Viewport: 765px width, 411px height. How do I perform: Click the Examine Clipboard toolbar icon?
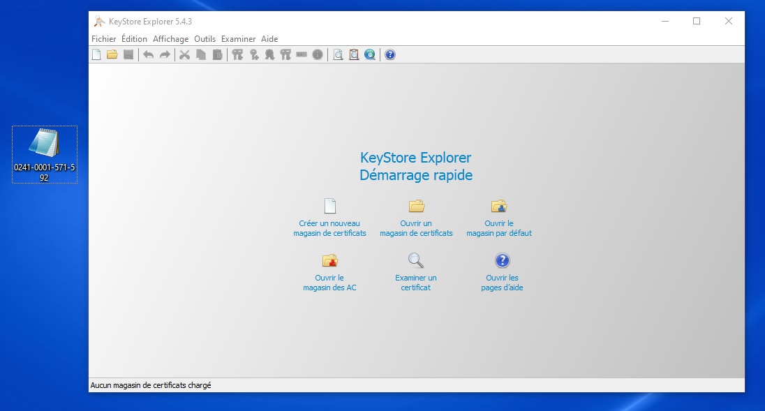point(354,54)
